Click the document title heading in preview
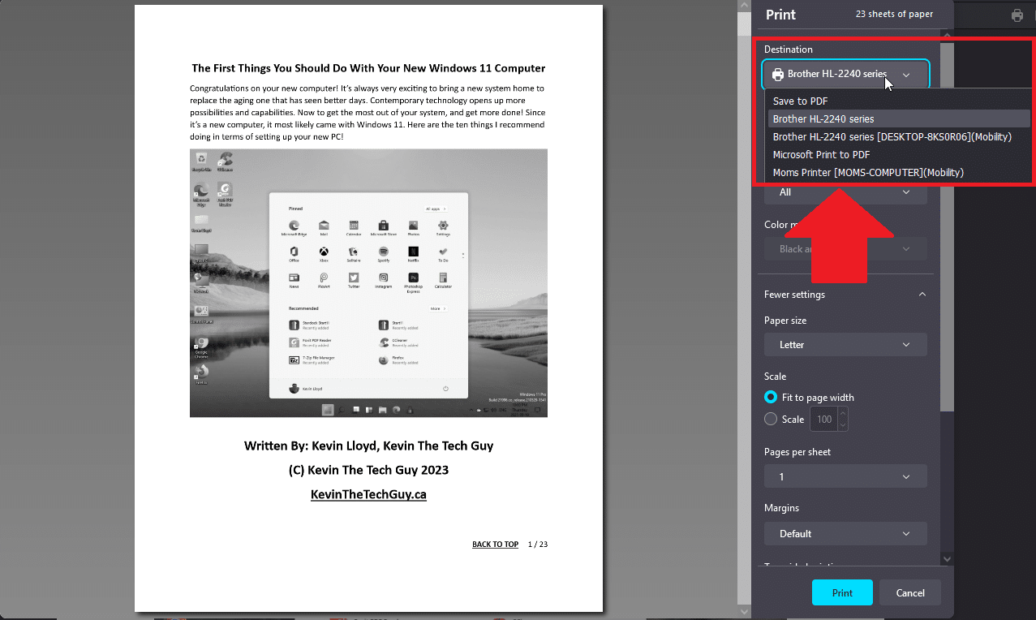The image size is (1036, 620). pyautogui.click(x=368, y=68)
